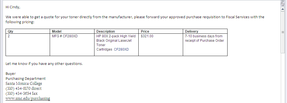The height and width of the screenshot is (103, 287).
Task: Click the split bar handle above scrollbar
Action: (x=283, y=1)
